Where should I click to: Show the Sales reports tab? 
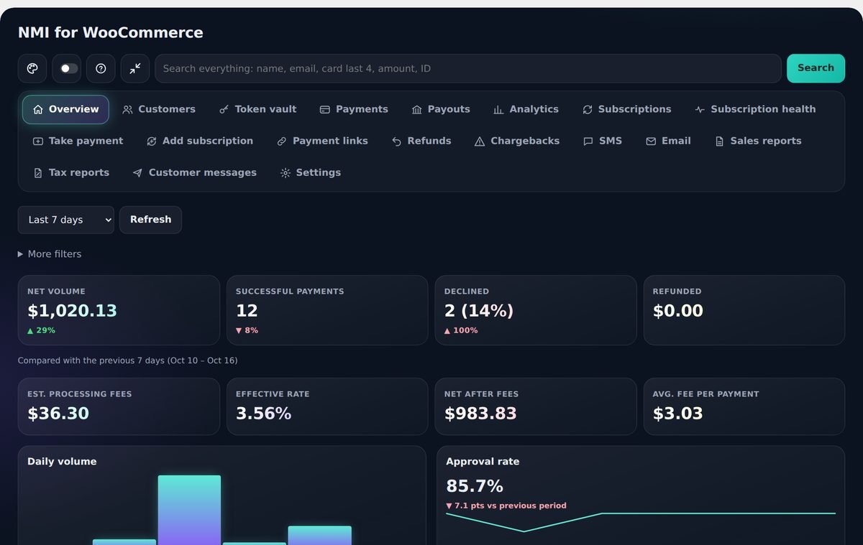pyautogui.click(x=758, y=141)
